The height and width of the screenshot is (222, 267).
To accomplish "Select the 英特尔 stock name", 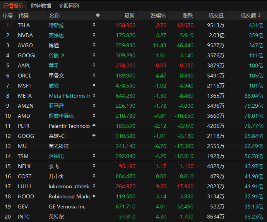I will pyautogui.click(x=56, y=217).
